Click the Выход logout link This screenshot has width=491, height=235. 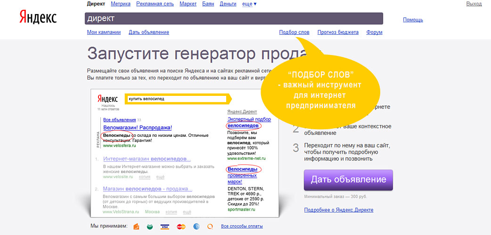pos(474,4)
